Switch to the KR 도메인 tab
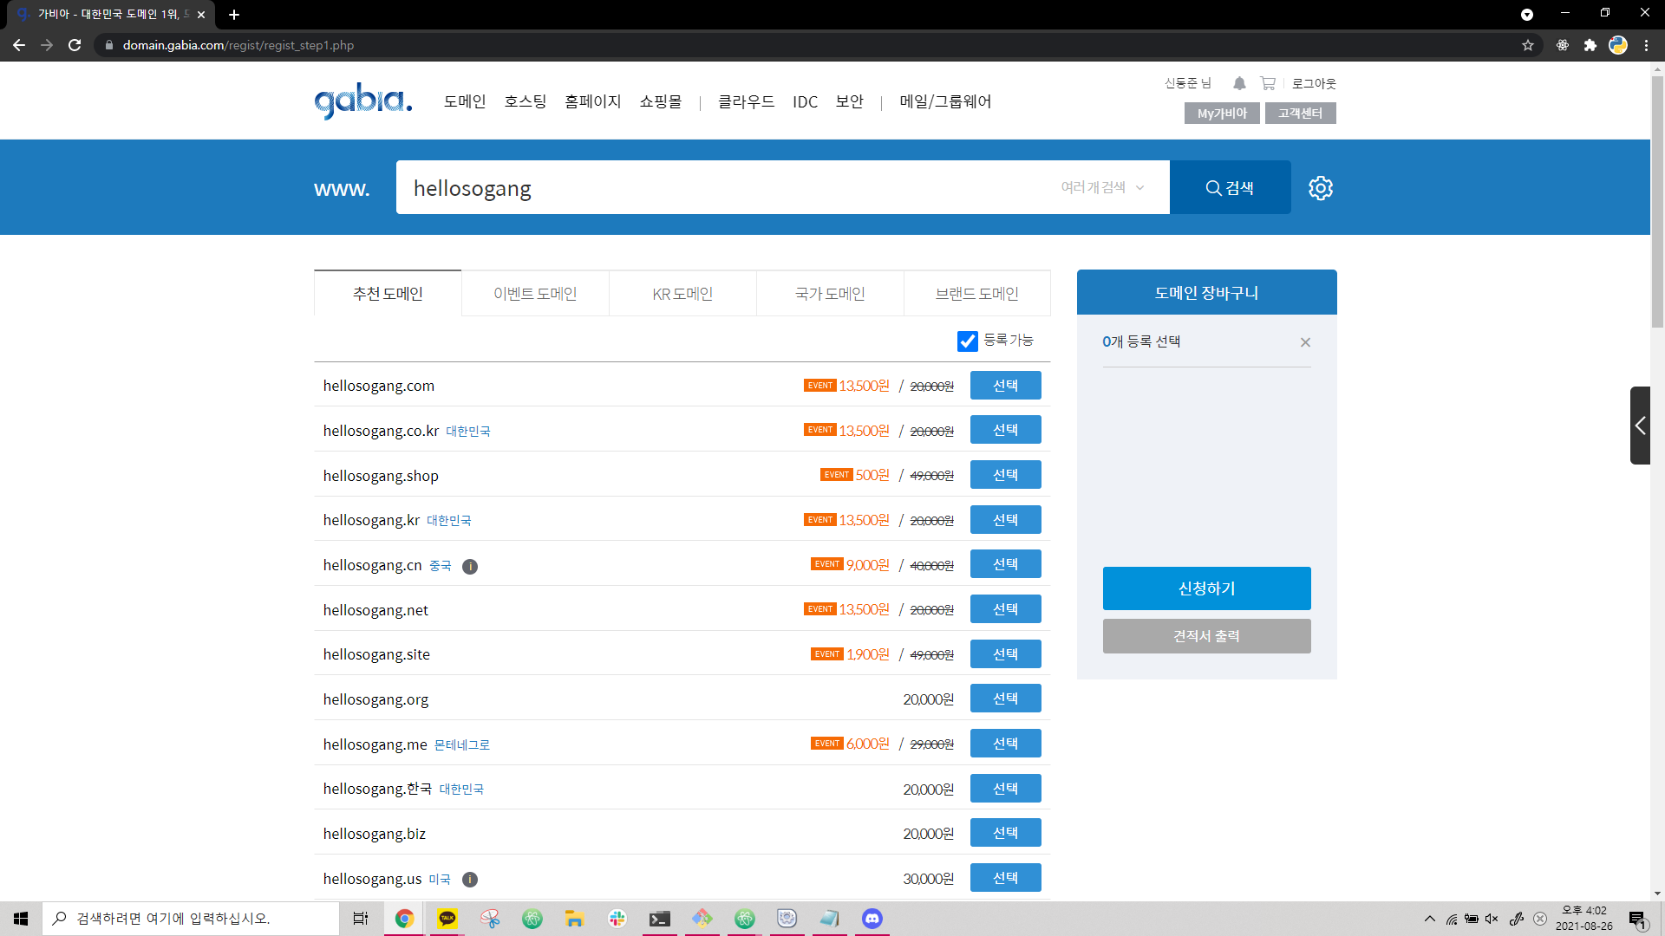 pos(682,294)
